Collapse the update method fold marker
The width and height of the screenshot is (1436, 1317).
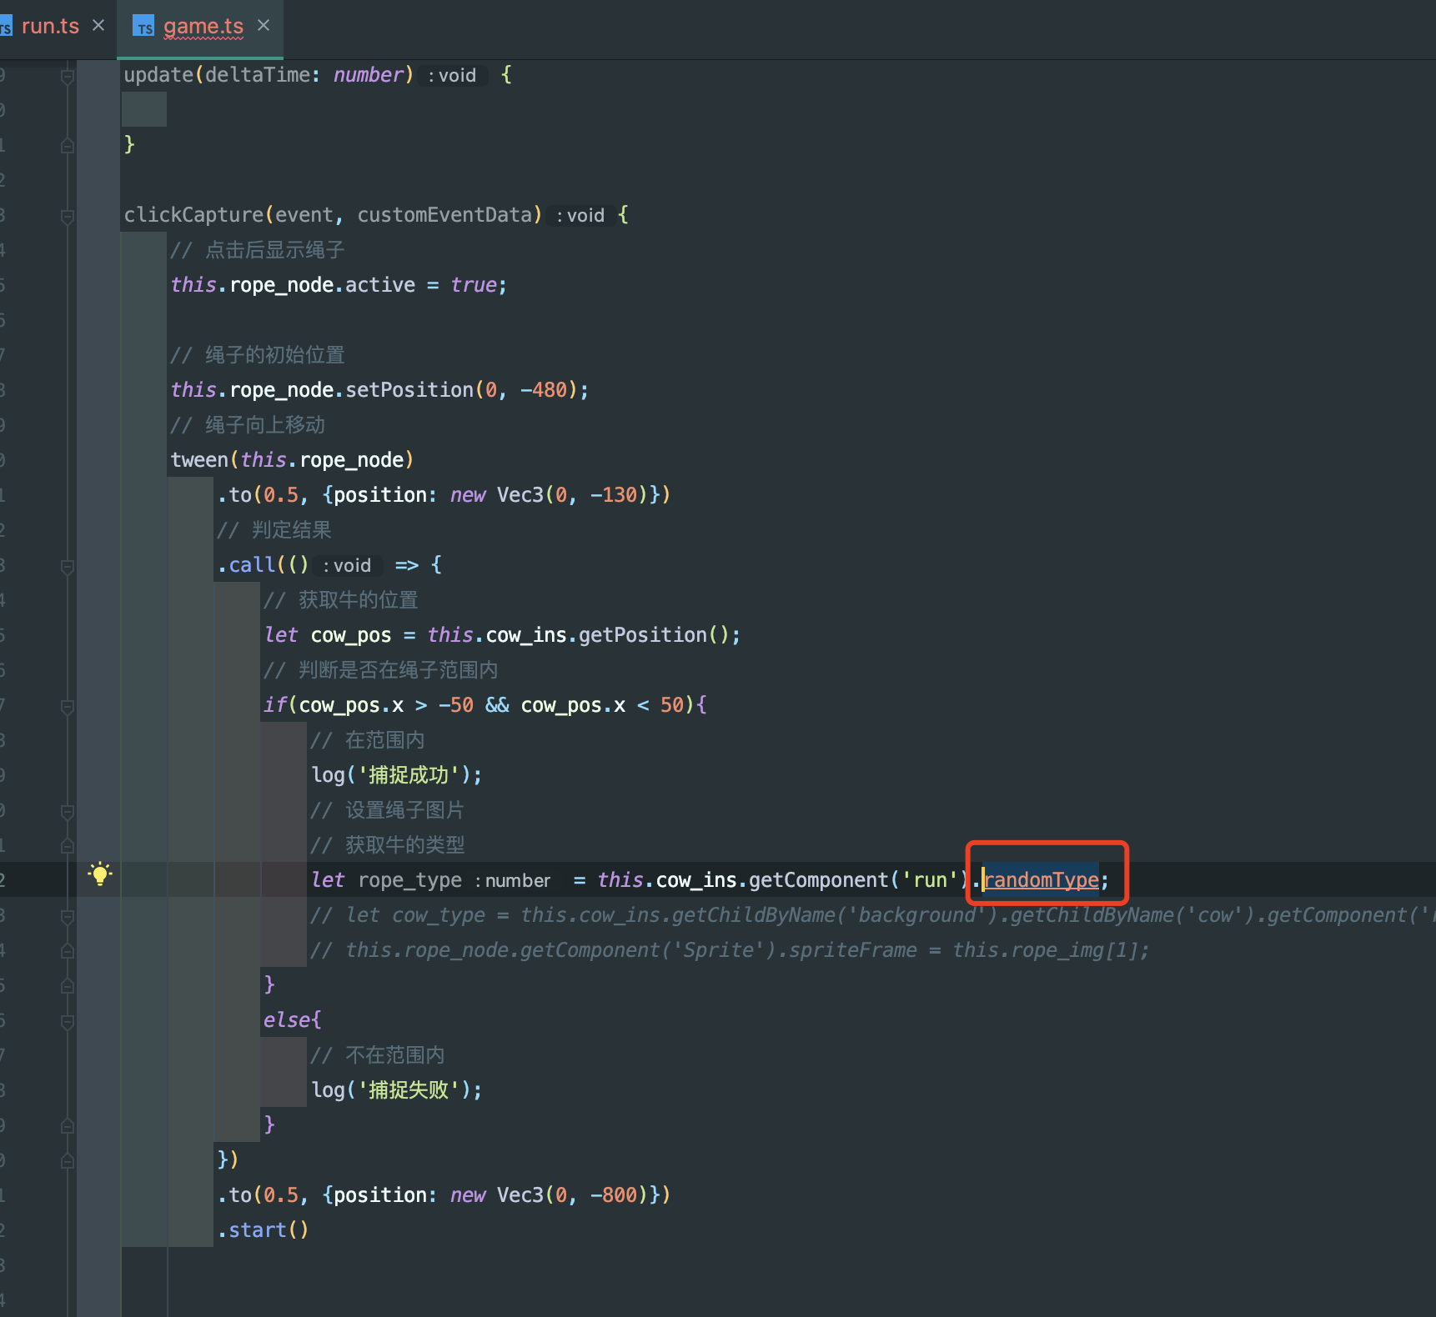tap(68, 76)
